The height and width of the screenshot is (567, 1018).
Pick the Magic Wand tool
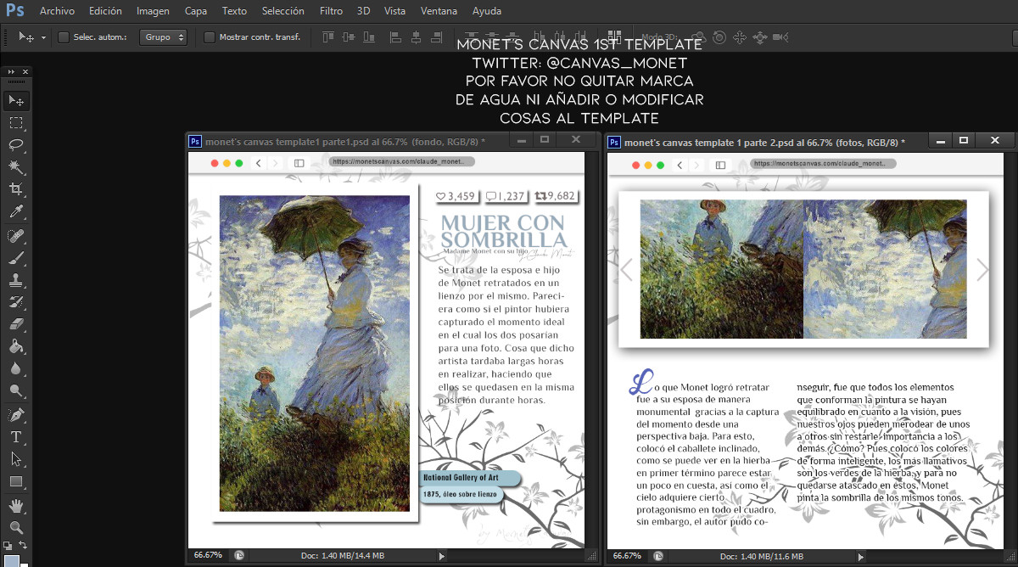[15, 166]
